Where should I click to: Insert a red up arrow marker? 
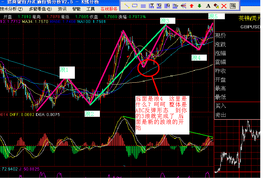click(x=192, y=6)
